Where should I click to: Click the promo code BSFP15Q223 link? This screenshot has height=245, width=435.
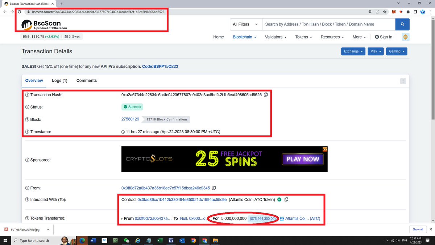coord(160,67)
